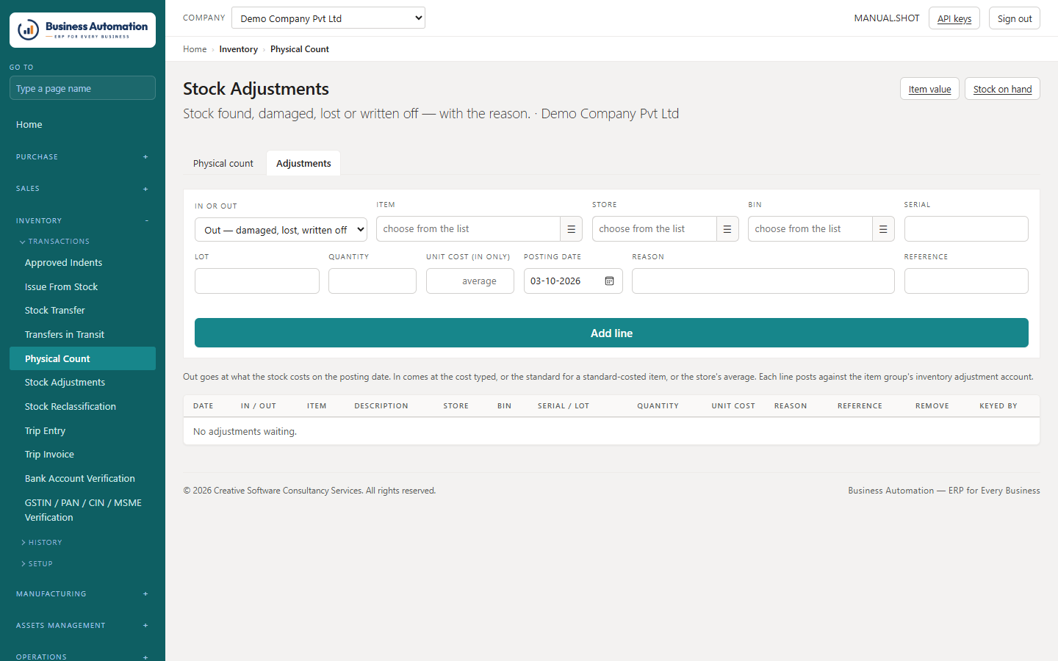
Task: Click the Add line button
Action: pyautogui.click(x=611, y=333)
